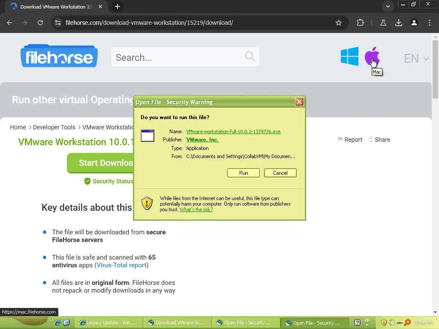The height and width of the screenshot is (329, 439).
Task: Click the application file icon in dialog
Action: (x=147, y=136)
